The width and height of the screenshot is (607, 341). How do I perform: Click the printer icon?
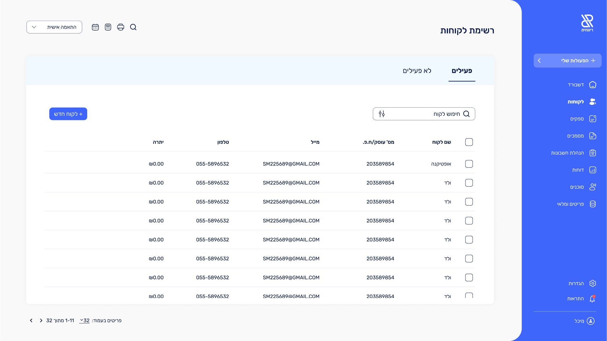(x=121, y=27)
